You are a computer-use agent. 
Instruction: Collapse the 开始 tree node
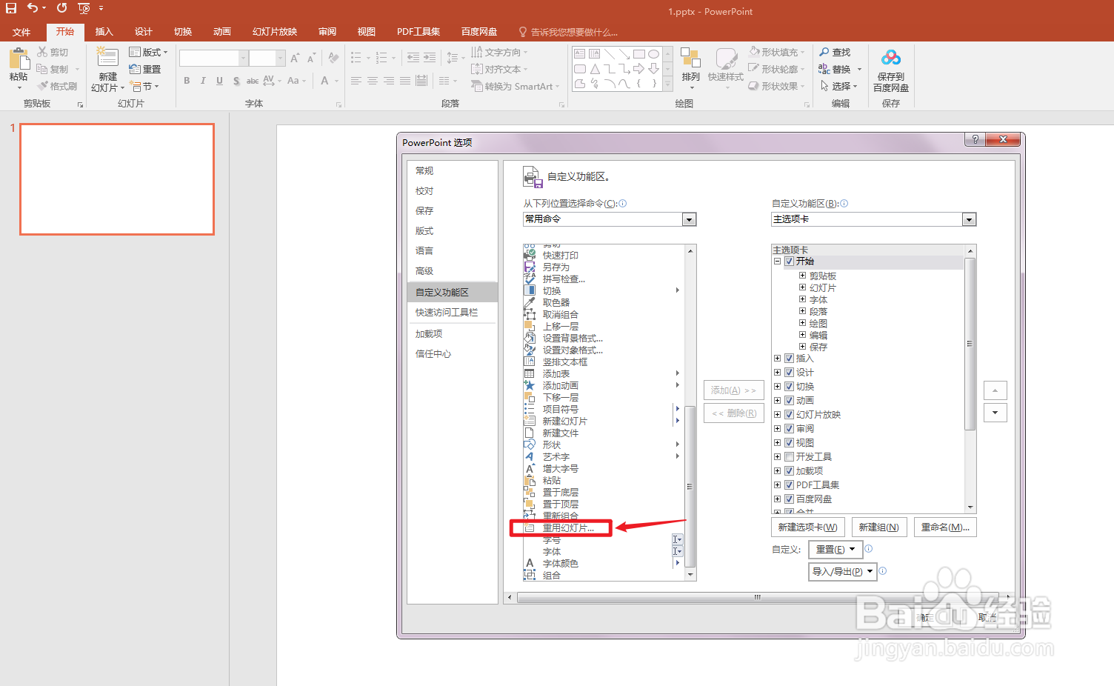pyautogui.click(x=777, y=262)
